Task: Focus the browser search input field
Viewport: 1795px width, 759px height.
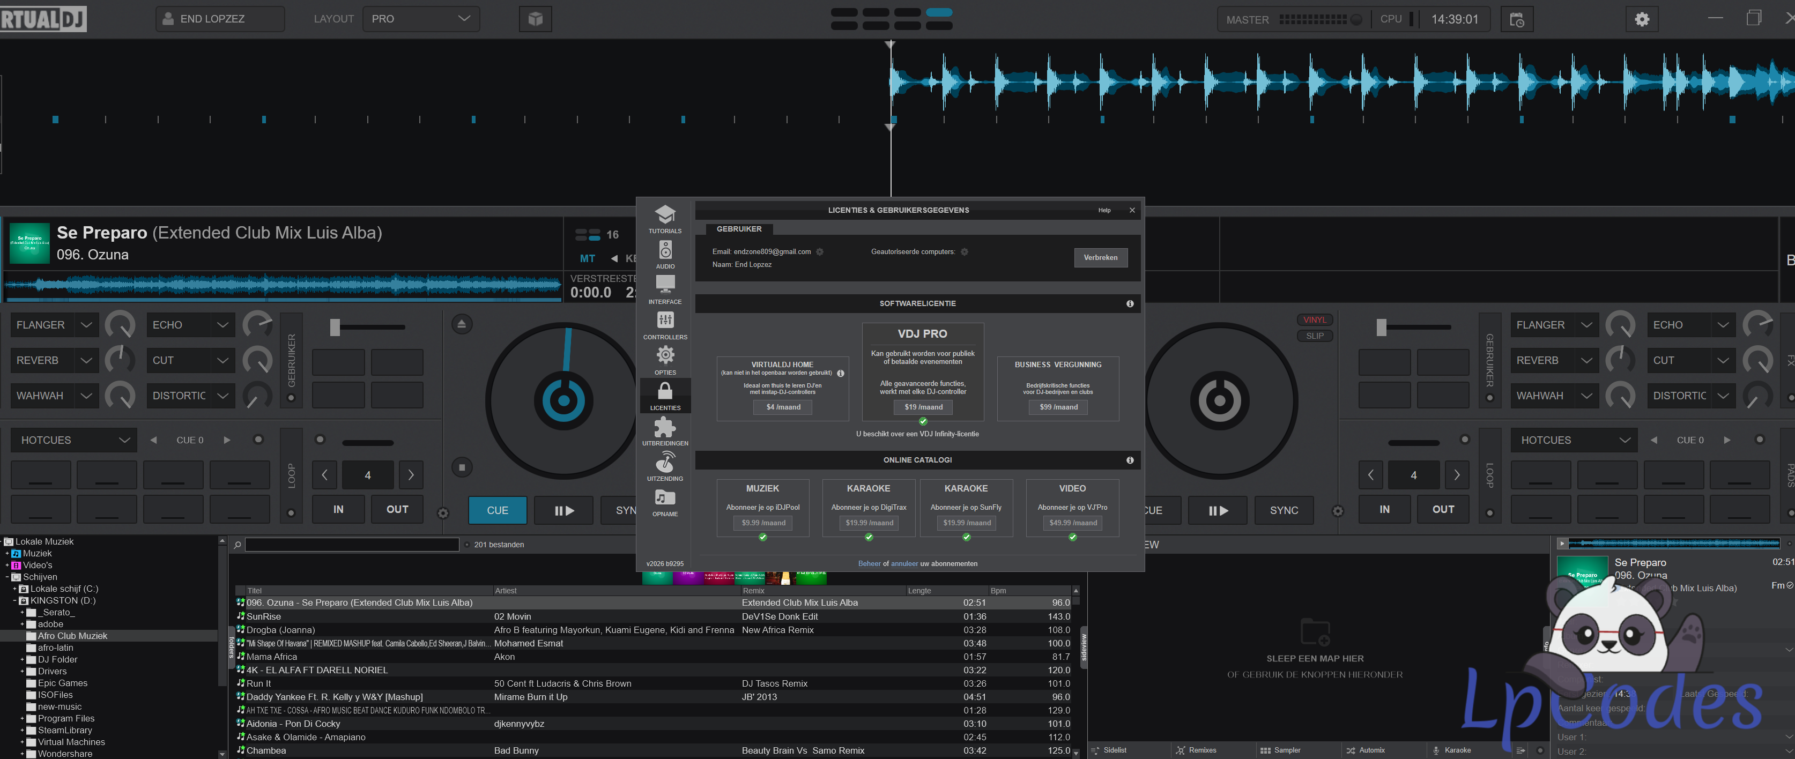Action: 352,545
